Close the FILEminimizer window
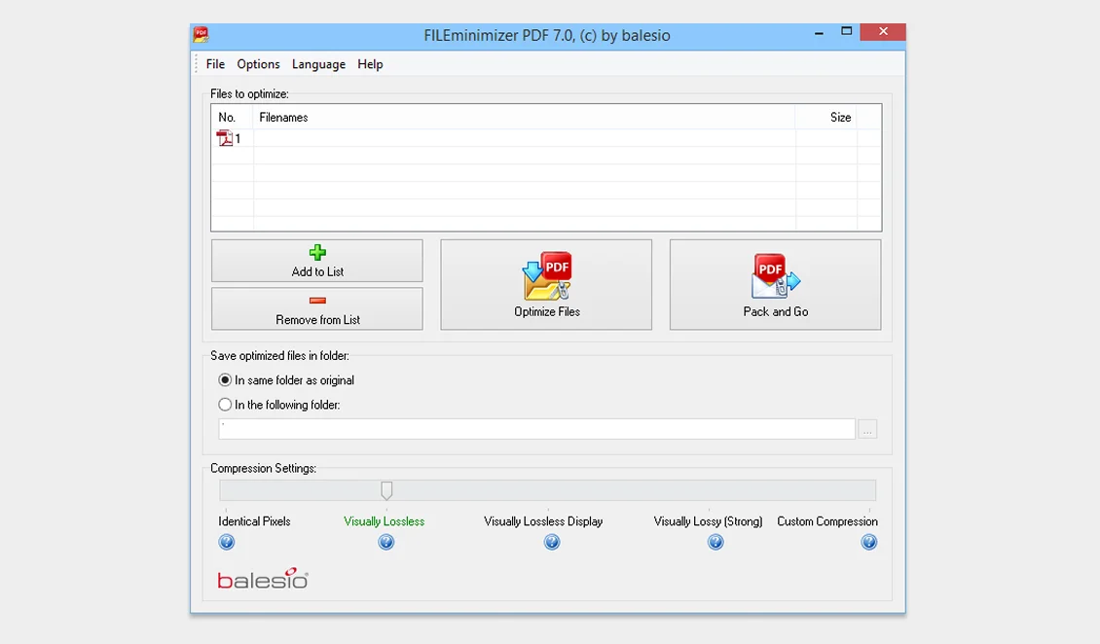This screenshot has height=644, width=1100. click(x=883, y=31)
